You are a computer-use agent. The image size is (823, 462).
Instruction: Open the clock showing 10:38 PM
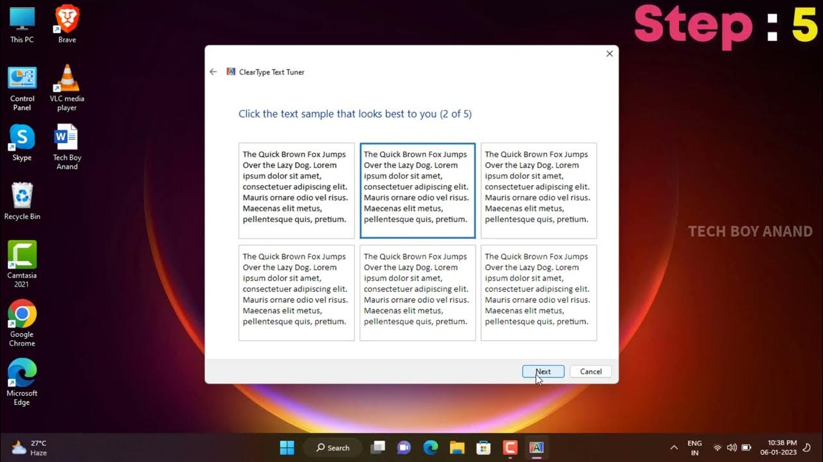(778, 447)
